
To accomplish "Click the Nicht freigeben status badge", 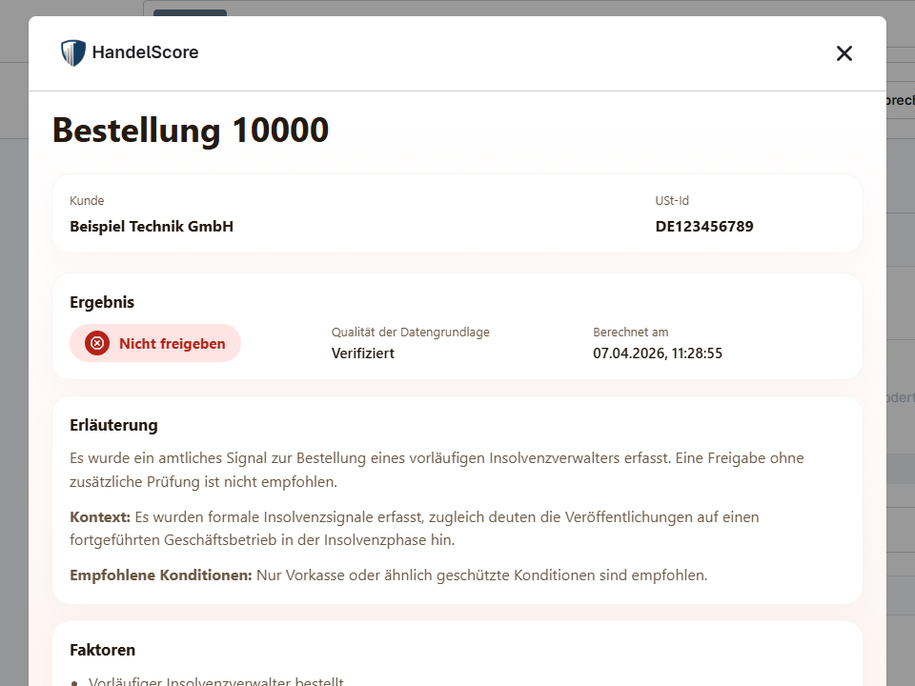I will (x=155, y=343).
